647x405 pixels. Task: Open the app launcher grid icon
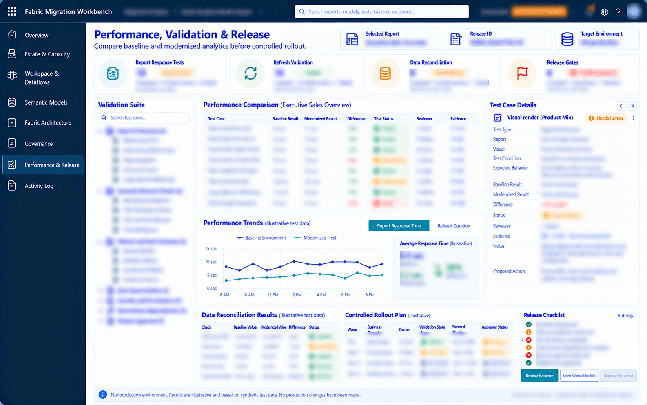pos(12,11)
